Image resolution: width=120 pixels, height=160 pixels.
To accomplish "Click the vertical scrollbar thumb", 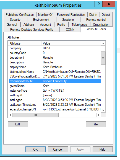I will (x=103, y=58).
